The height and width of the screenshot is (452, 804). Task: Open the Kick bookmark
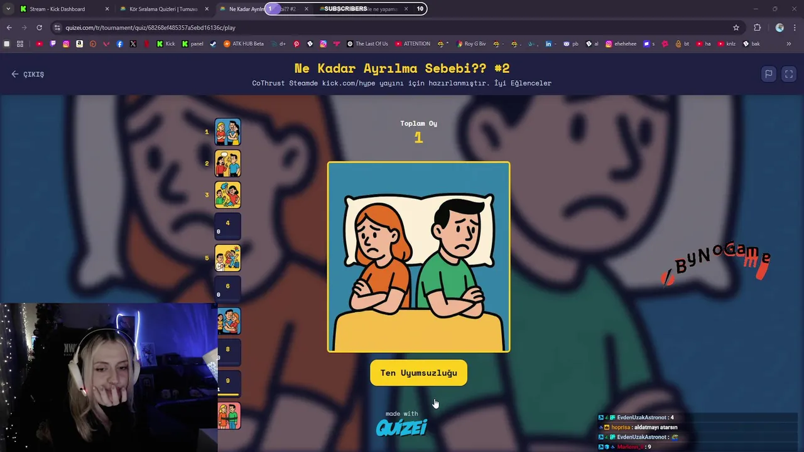coord(166,44)
